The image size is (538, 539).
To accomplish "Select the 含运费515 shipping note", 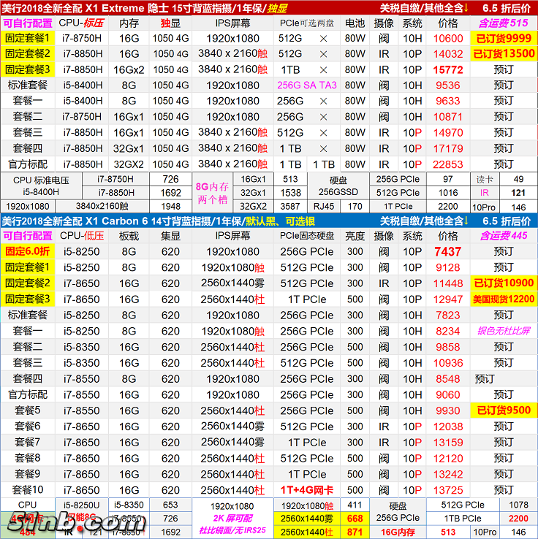I will [503, 23].
